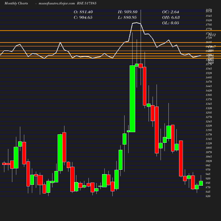Click the final green candlestick on the right
Screen dimensions: 221x221
201,183
